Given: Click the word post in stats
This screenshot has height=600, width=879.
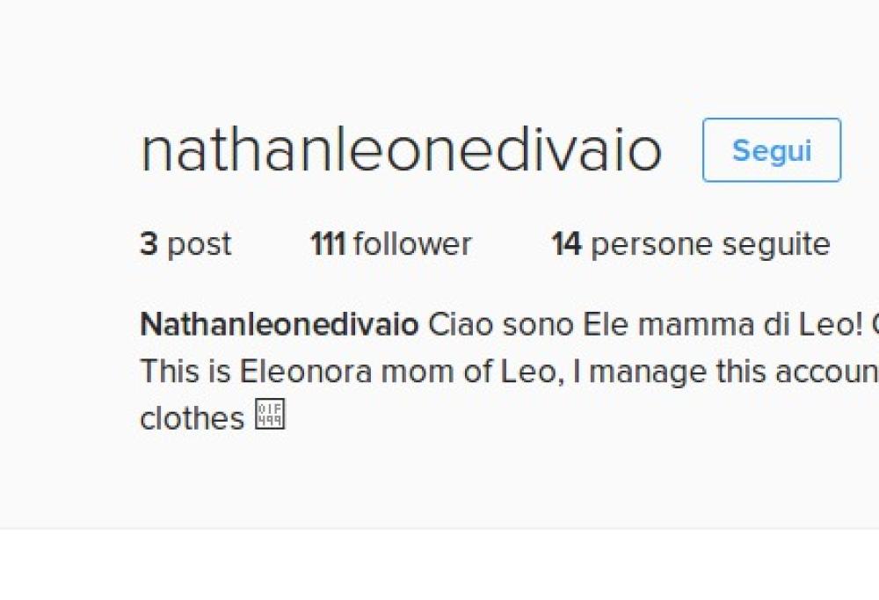Looking at the screenshot, I should (x=200, y=243).
